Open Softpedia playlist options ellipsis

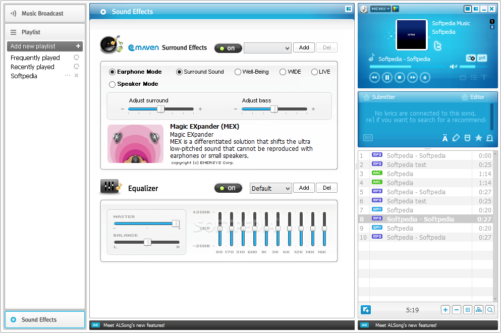(x=68, y=75)
